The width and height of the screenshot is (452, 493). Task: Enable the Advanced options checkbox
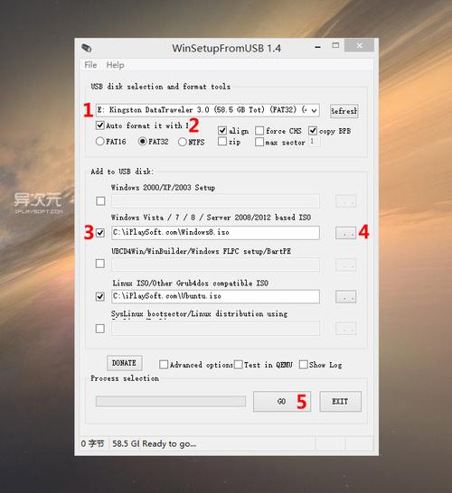164,365
